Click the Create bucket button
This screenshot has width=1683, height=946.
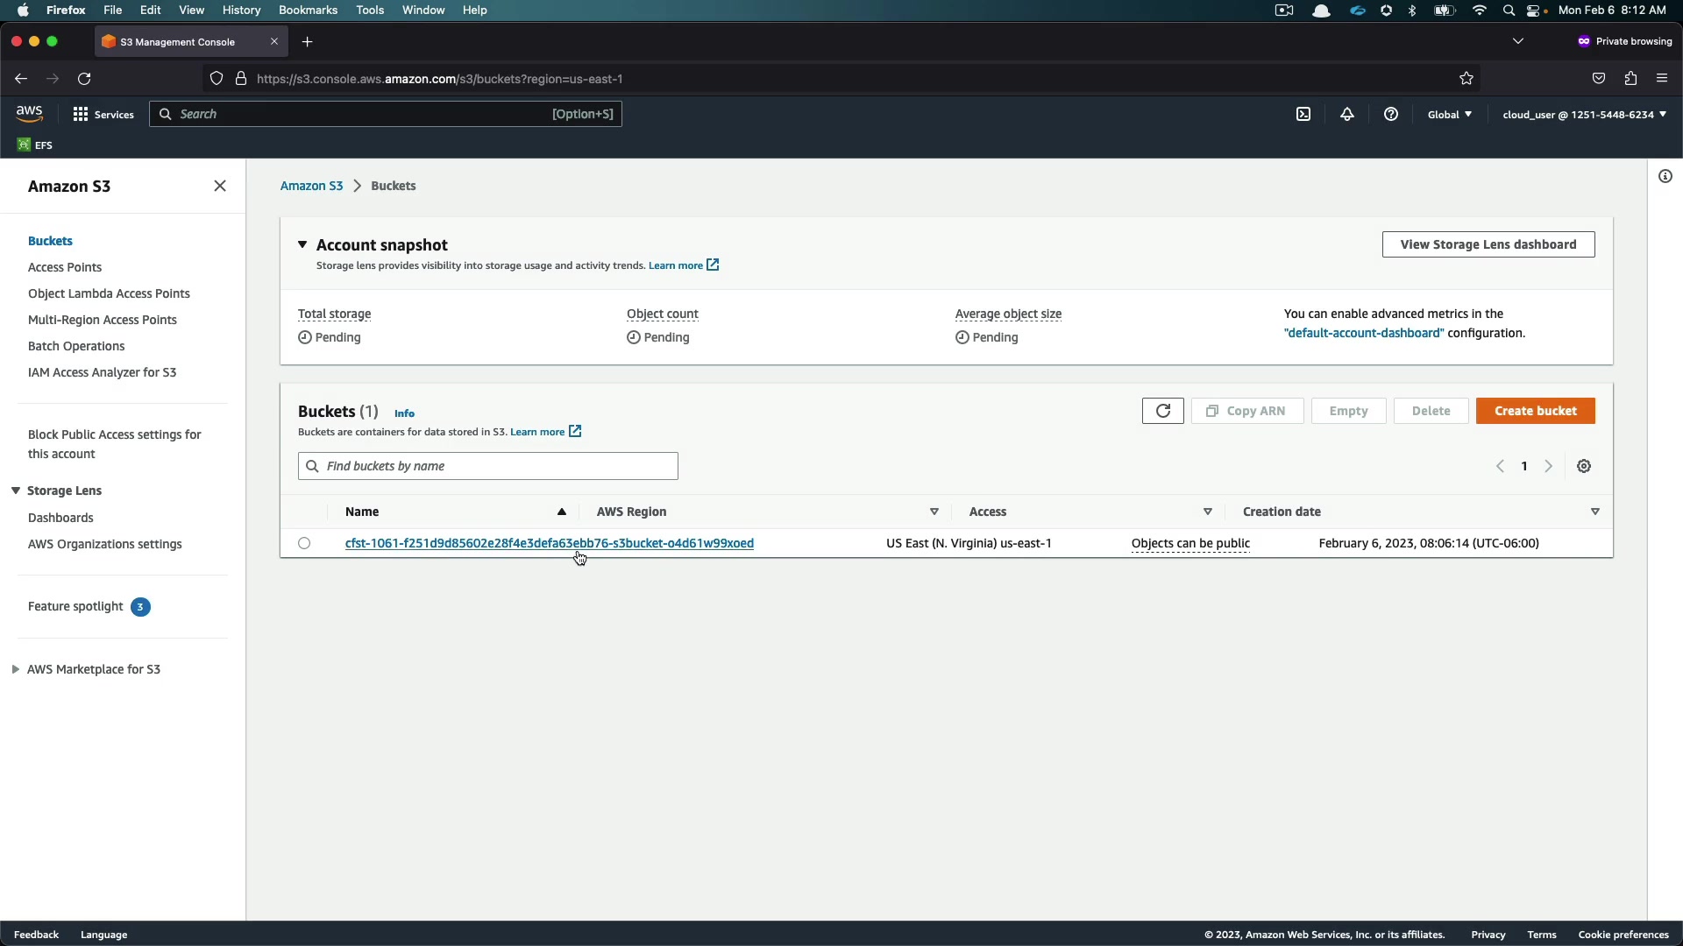tap(1535, 411)
